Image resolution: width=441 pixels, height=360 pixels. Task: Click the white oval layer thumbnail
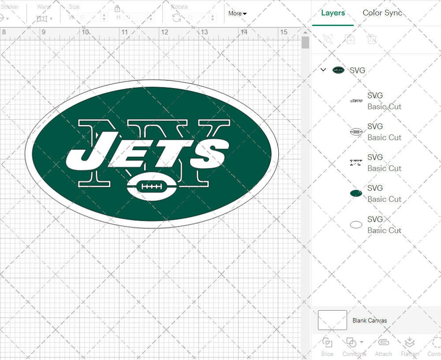[356, 225]
